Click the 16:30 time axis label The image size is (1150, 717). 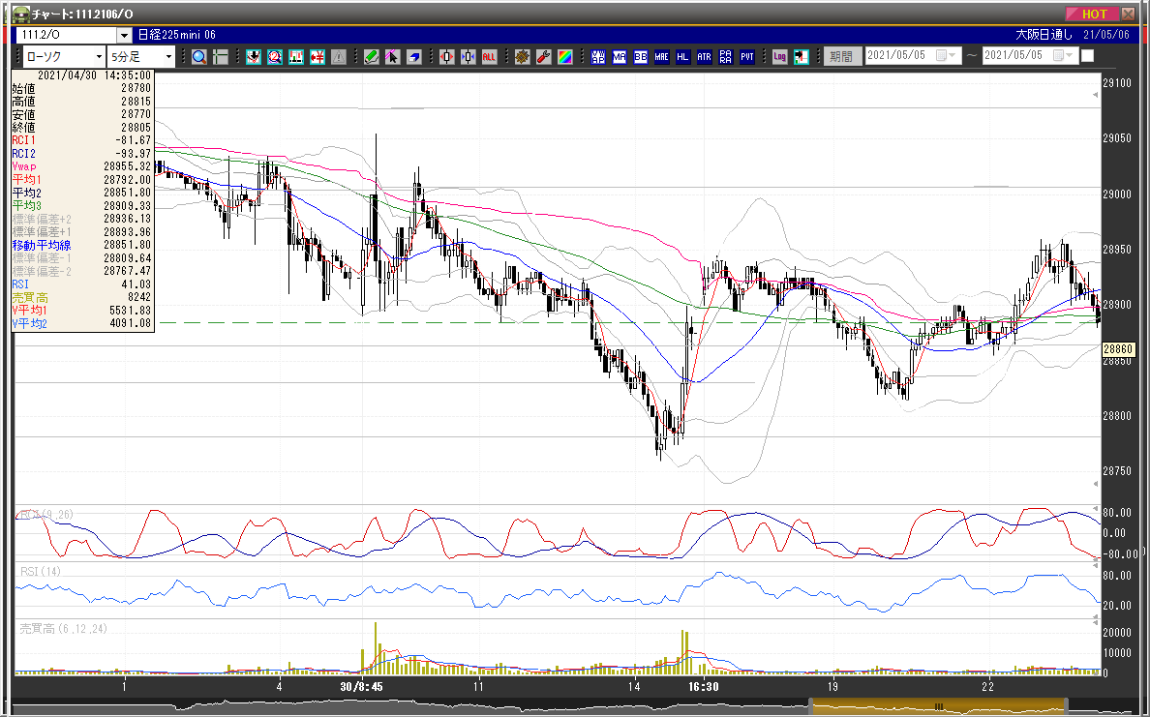(x=703, y=686)
